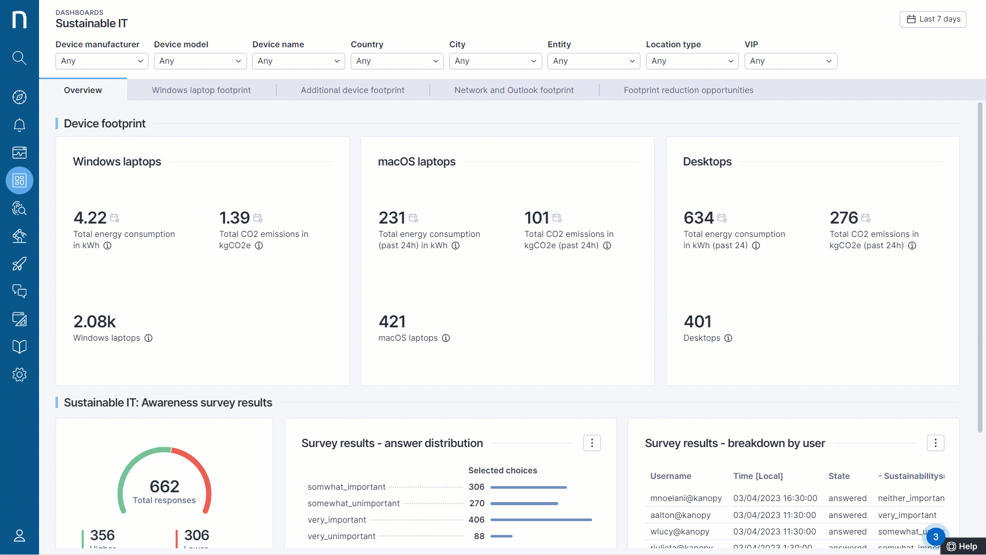Open the alerts bell icon
The width and height of the screenshot is (986, 555).
[20, 125]
